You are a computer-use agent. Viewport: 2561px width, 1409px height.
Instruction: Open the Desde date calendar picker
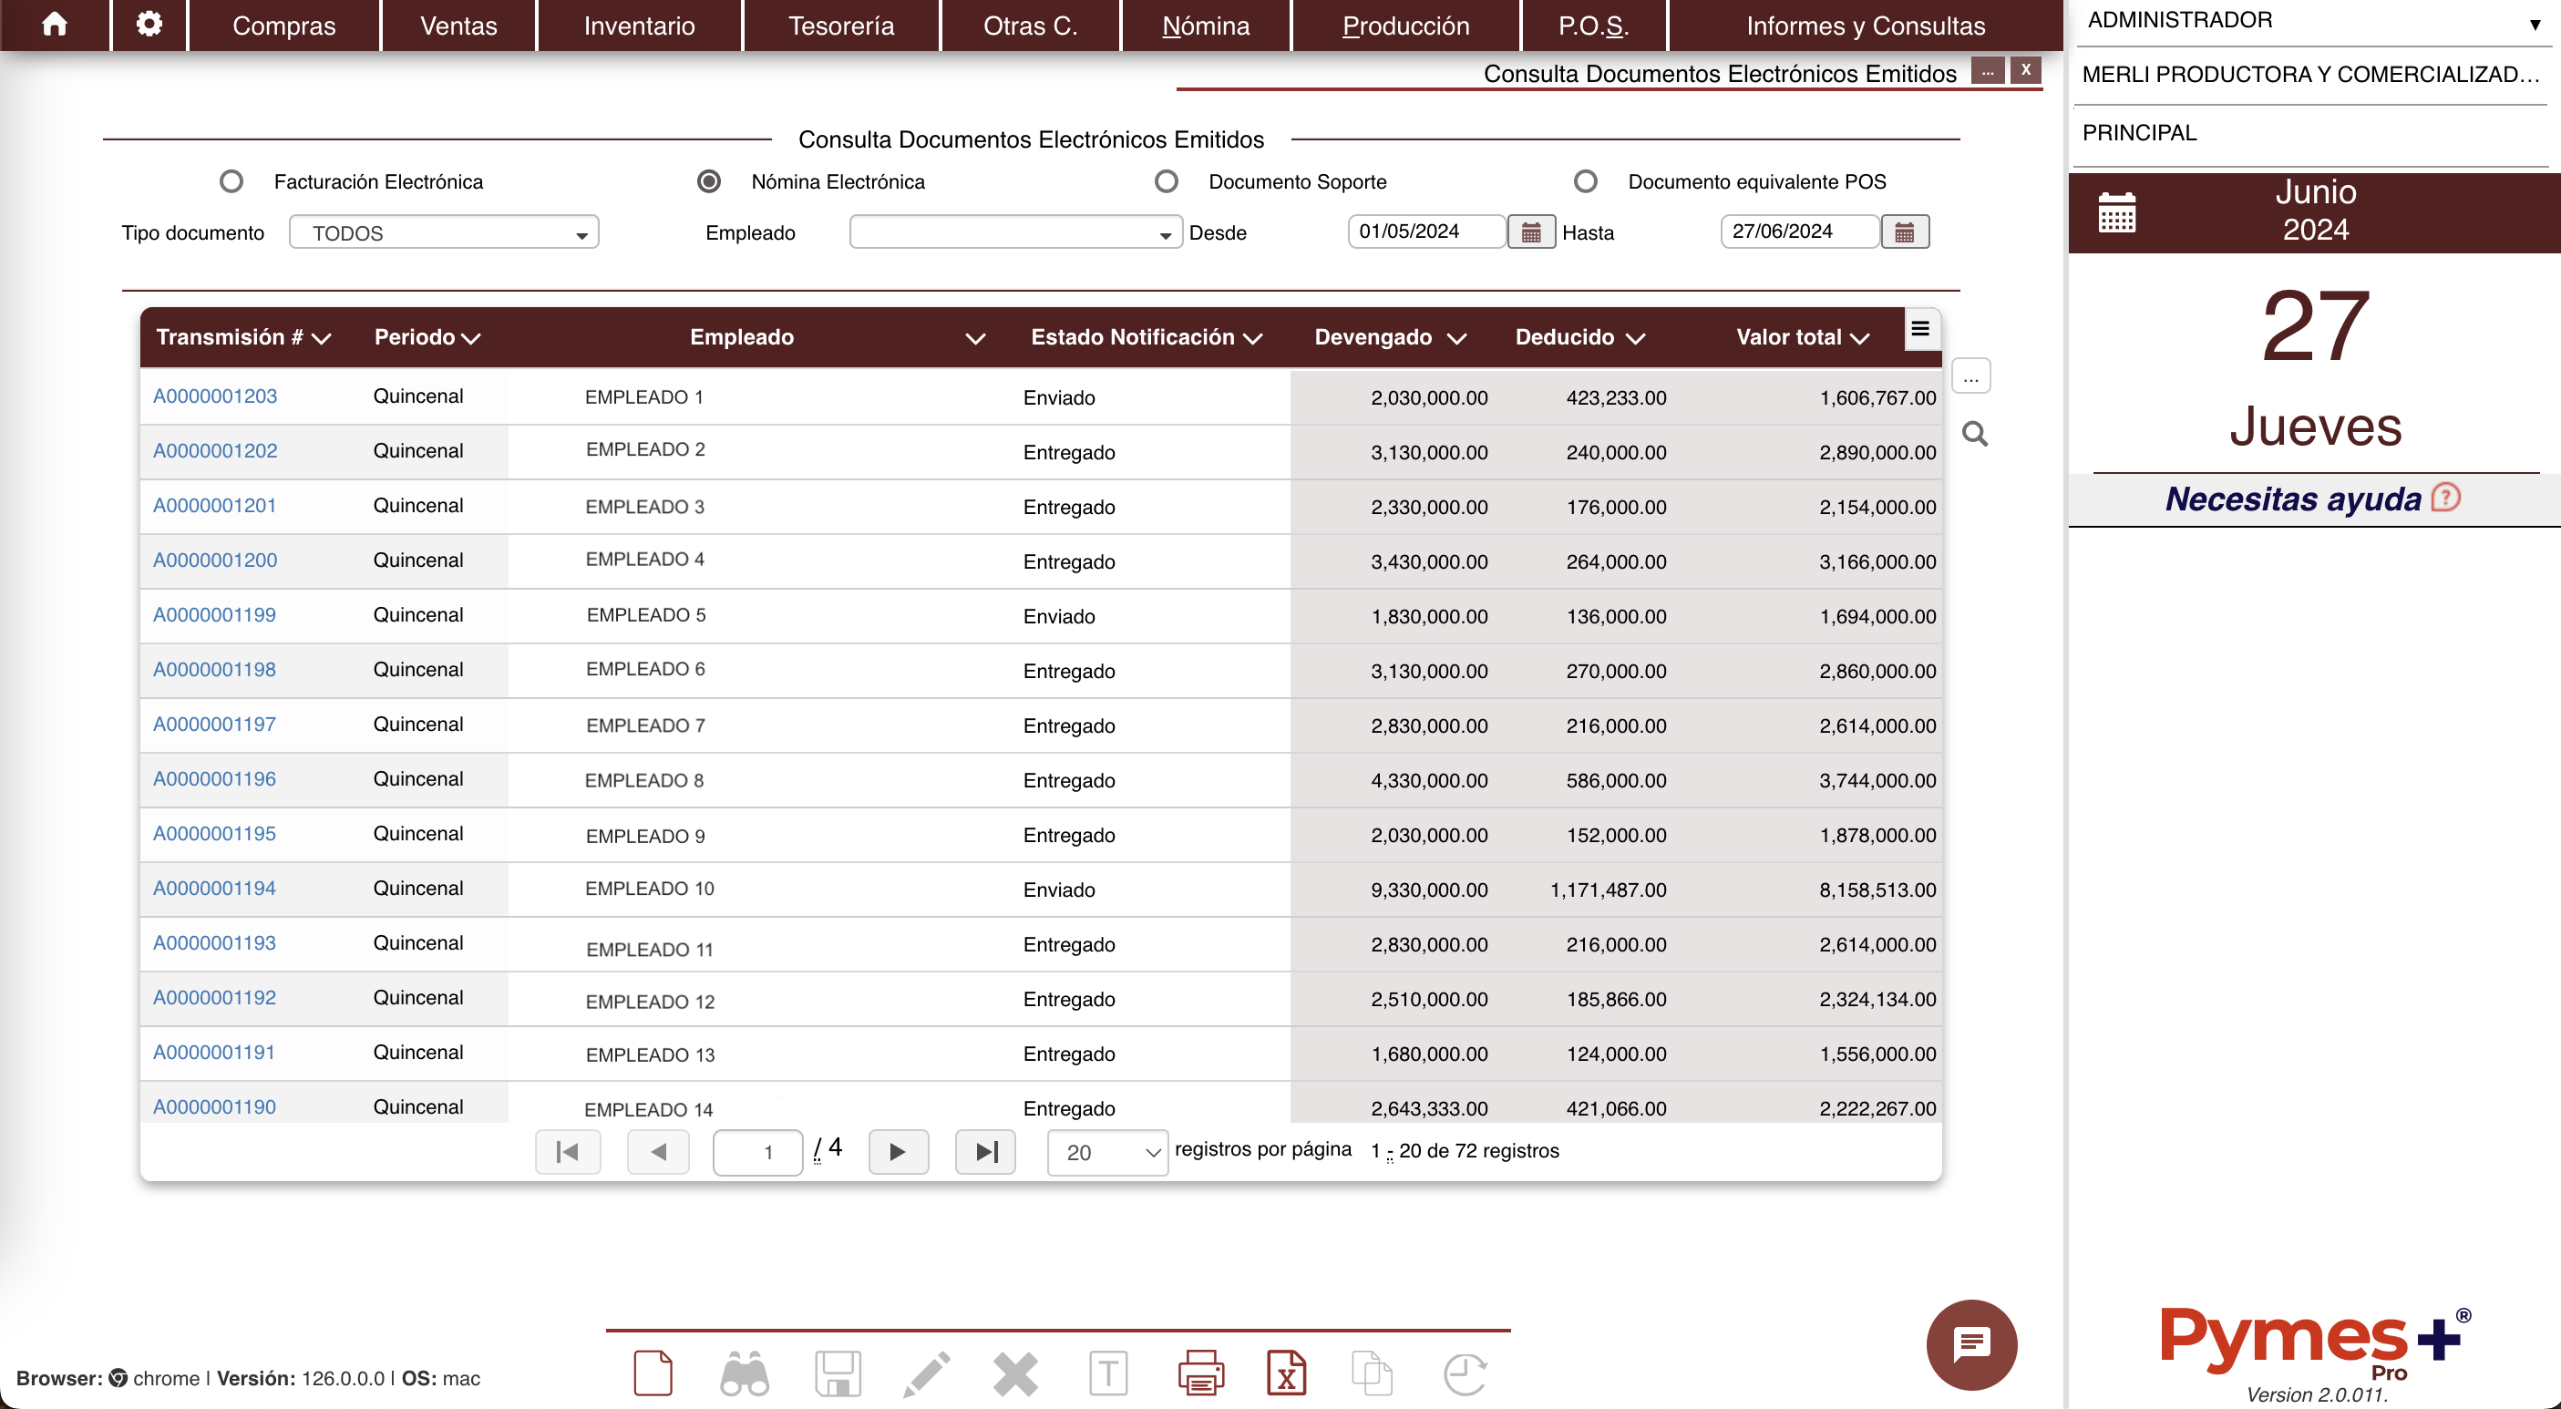[1531, 231]
